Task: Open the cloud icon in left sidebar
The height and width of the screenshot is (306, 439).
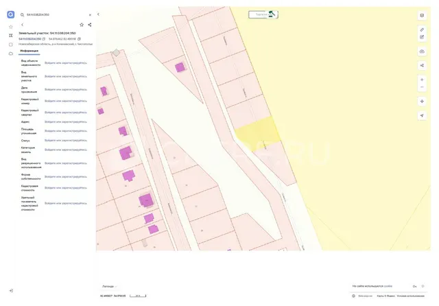Action: [11, 54]
